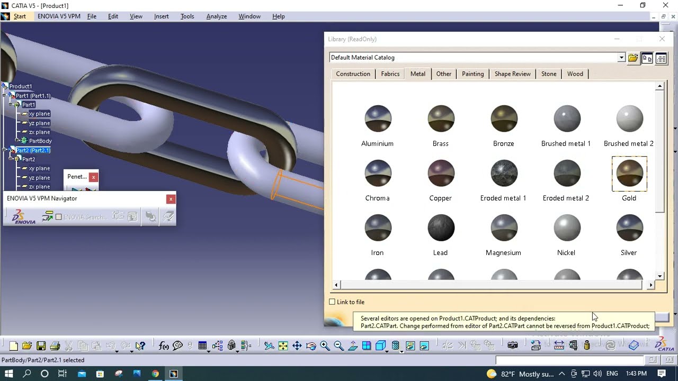Select the Copper material sphere

tap(441, 173)
